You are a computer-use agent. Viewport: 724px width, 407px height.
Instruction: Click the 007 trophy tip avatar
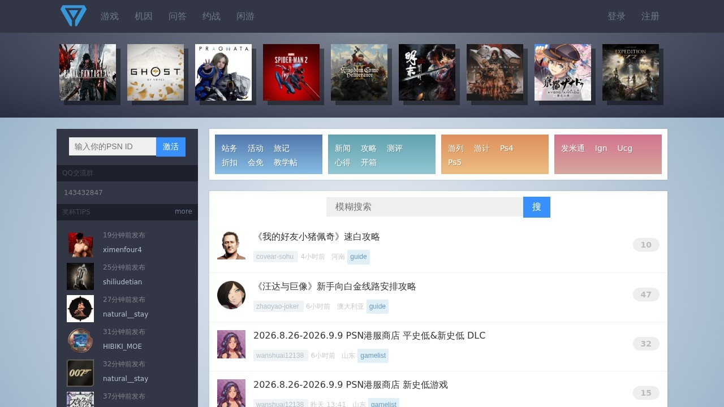pyautogui.click(x=80, y=373)
